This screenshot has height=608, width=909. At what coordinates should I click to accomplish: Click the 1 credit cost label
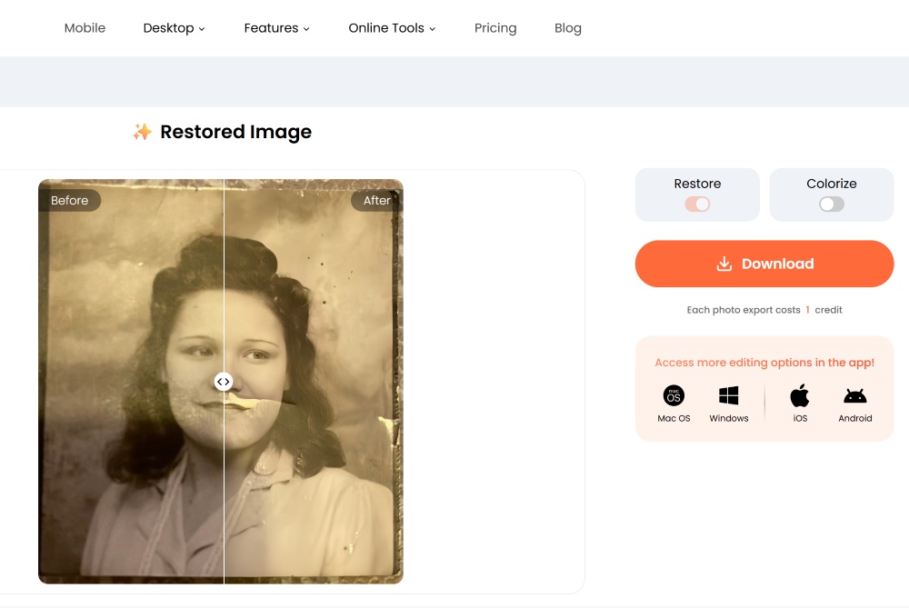[807, 309]
